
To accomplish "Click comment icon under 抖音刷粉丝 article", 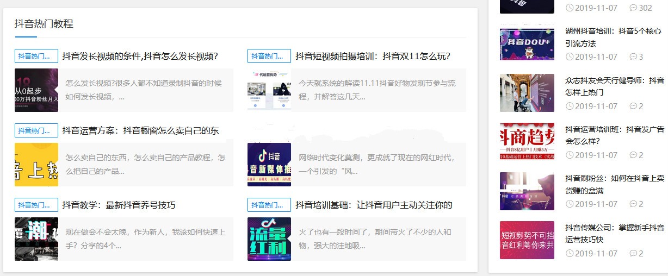I will pyautogui.click(x=633, y=204).
